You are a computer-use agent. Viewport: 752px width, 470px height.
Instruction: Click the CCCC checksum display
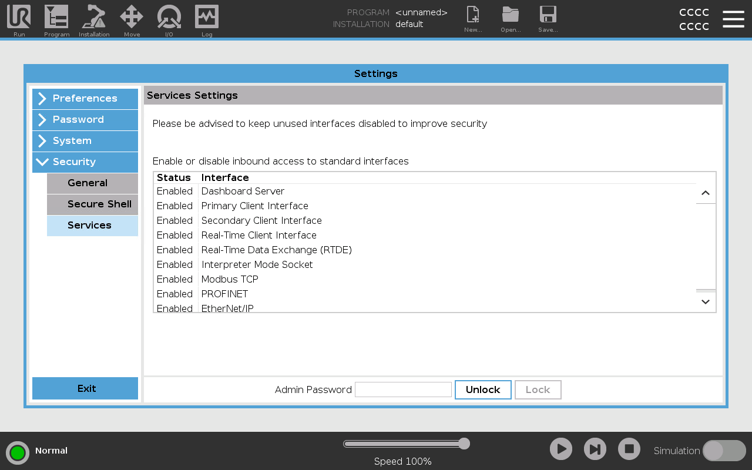coord(694,19)
